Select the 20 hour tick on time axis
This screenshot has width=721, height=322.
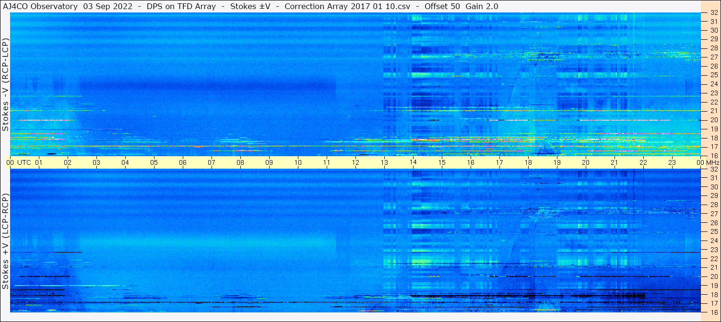(x=586, y=162)
